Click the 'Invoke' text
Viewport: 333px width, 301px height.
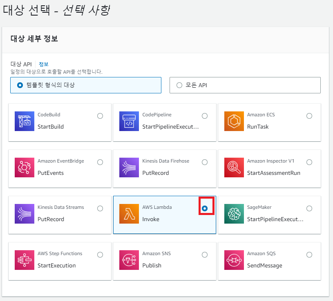[151, 219]
